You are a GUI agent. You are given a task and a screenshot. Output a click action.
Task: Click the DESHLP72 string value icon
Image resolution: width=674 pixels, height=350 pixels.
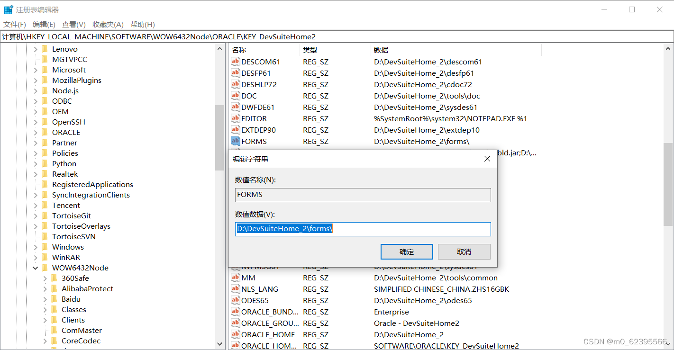(x=235, y=84)
